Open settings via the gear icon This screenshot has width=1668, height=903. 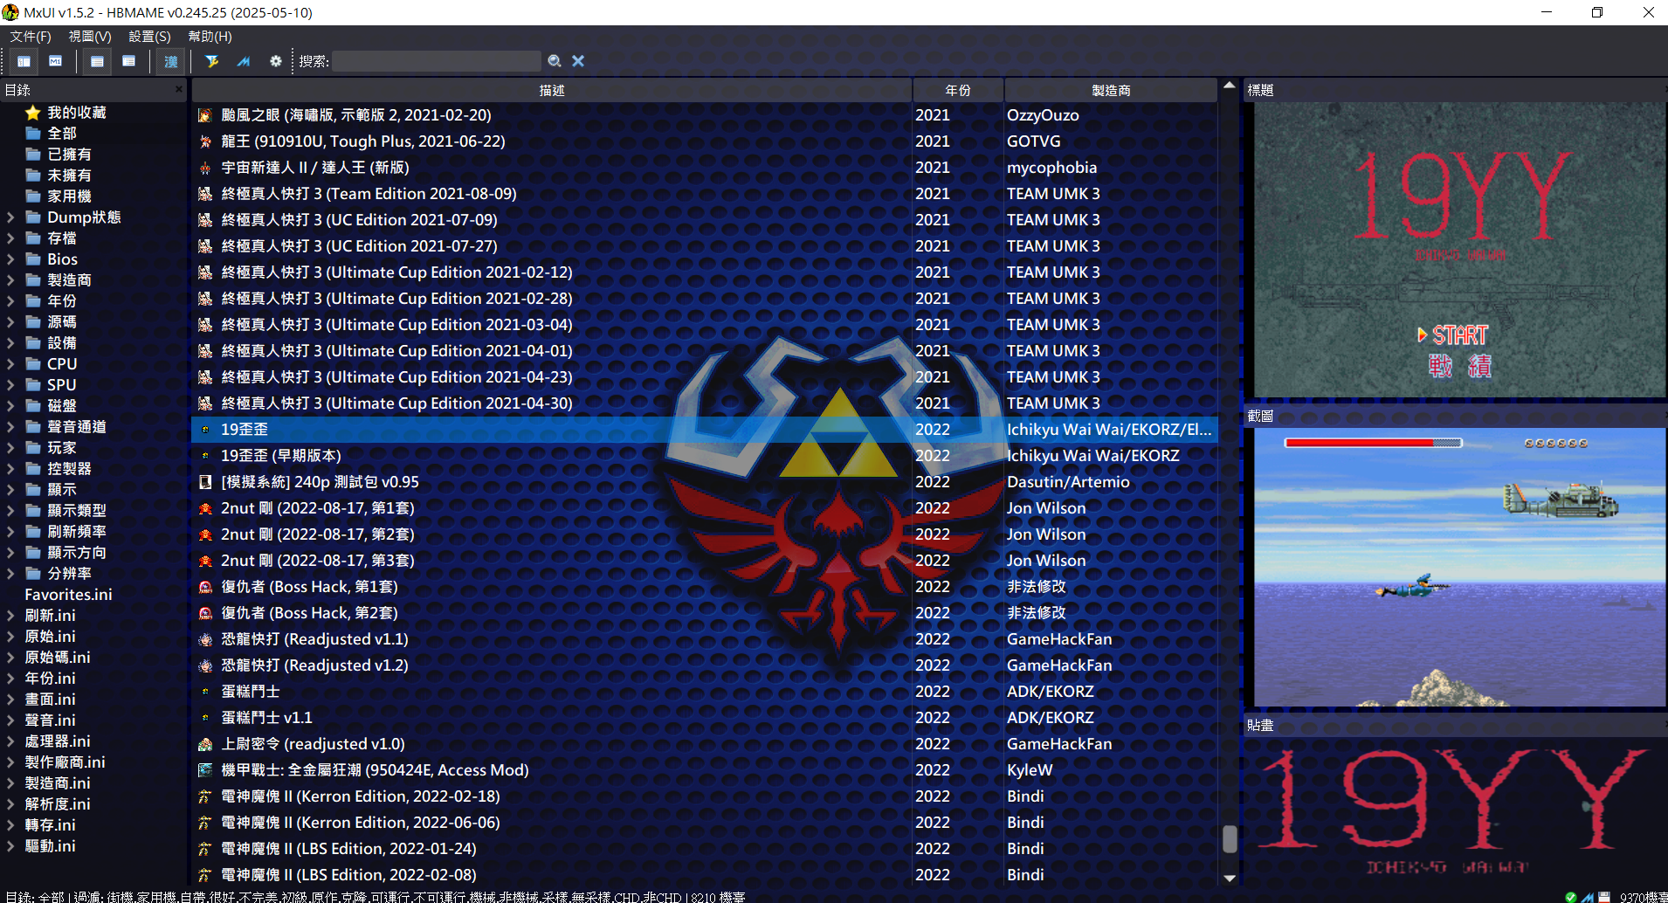[276, 61]
